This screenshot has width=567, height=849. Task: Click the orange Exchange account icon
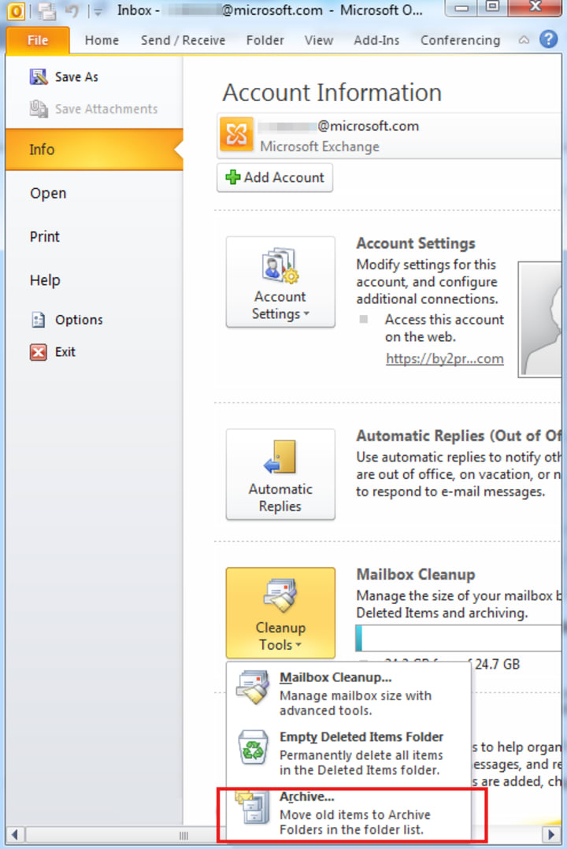pos(237,134)
